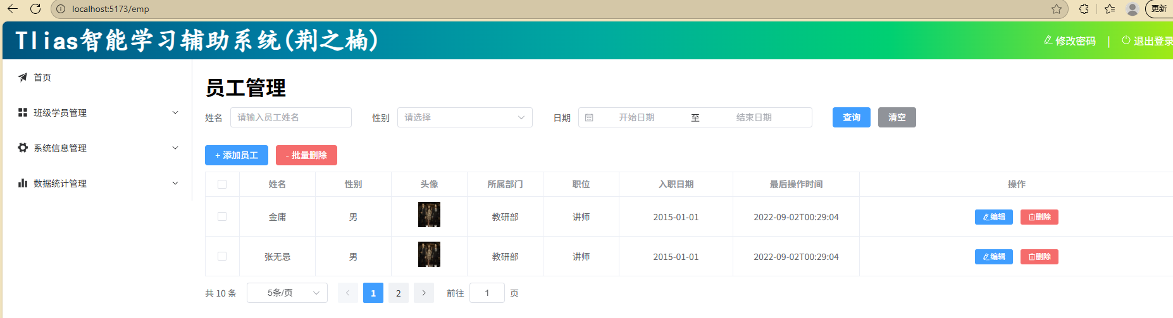
Task: Open browser extensions puzzle icon
Action: (1084, 9)
